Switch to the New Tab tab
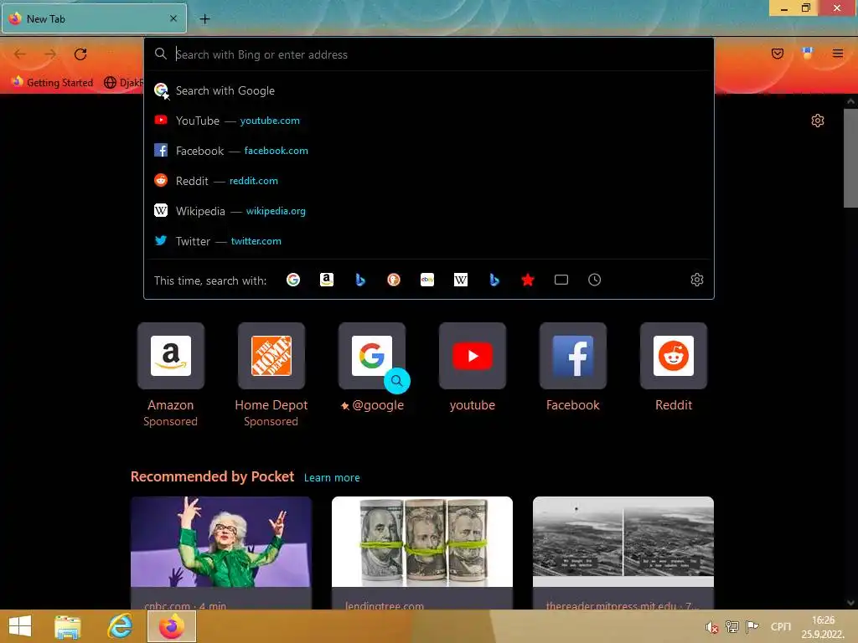The height and width of the screenshot is (643, 858). pyautogui.click(x=94, y=18)
